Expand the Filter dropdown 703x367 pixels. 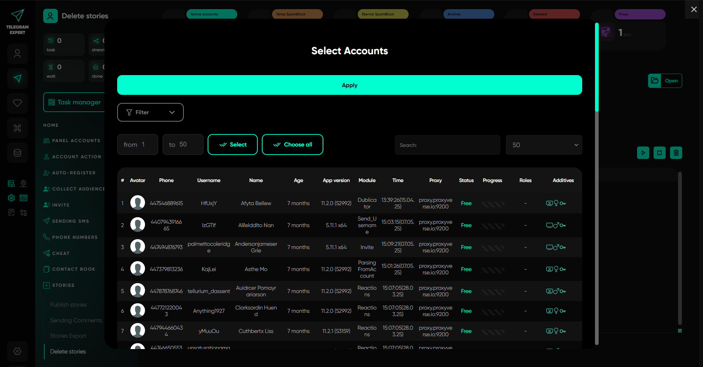150,112
